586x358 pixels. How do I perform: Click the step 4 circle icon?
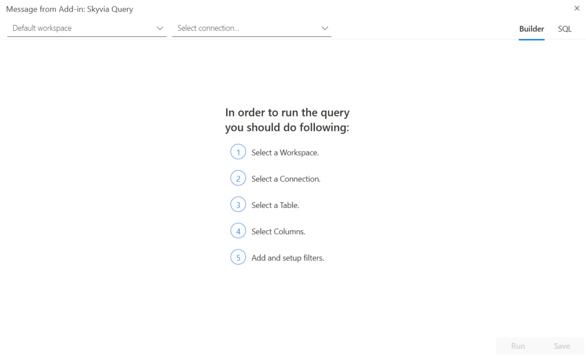(238, 231)
